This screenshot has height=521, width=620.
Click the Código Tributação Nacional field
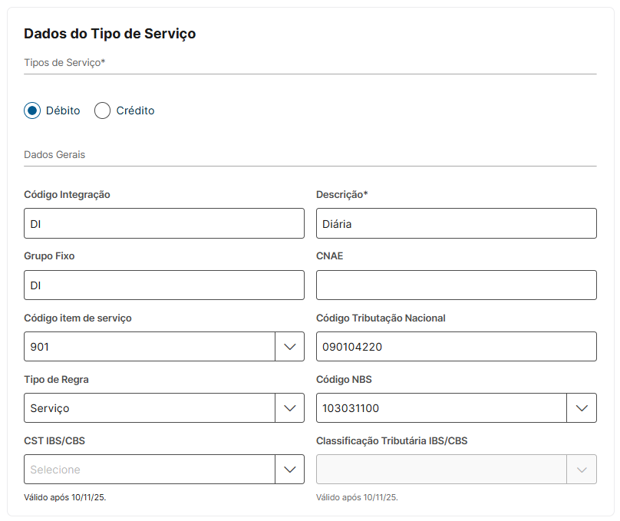[456, 346]
